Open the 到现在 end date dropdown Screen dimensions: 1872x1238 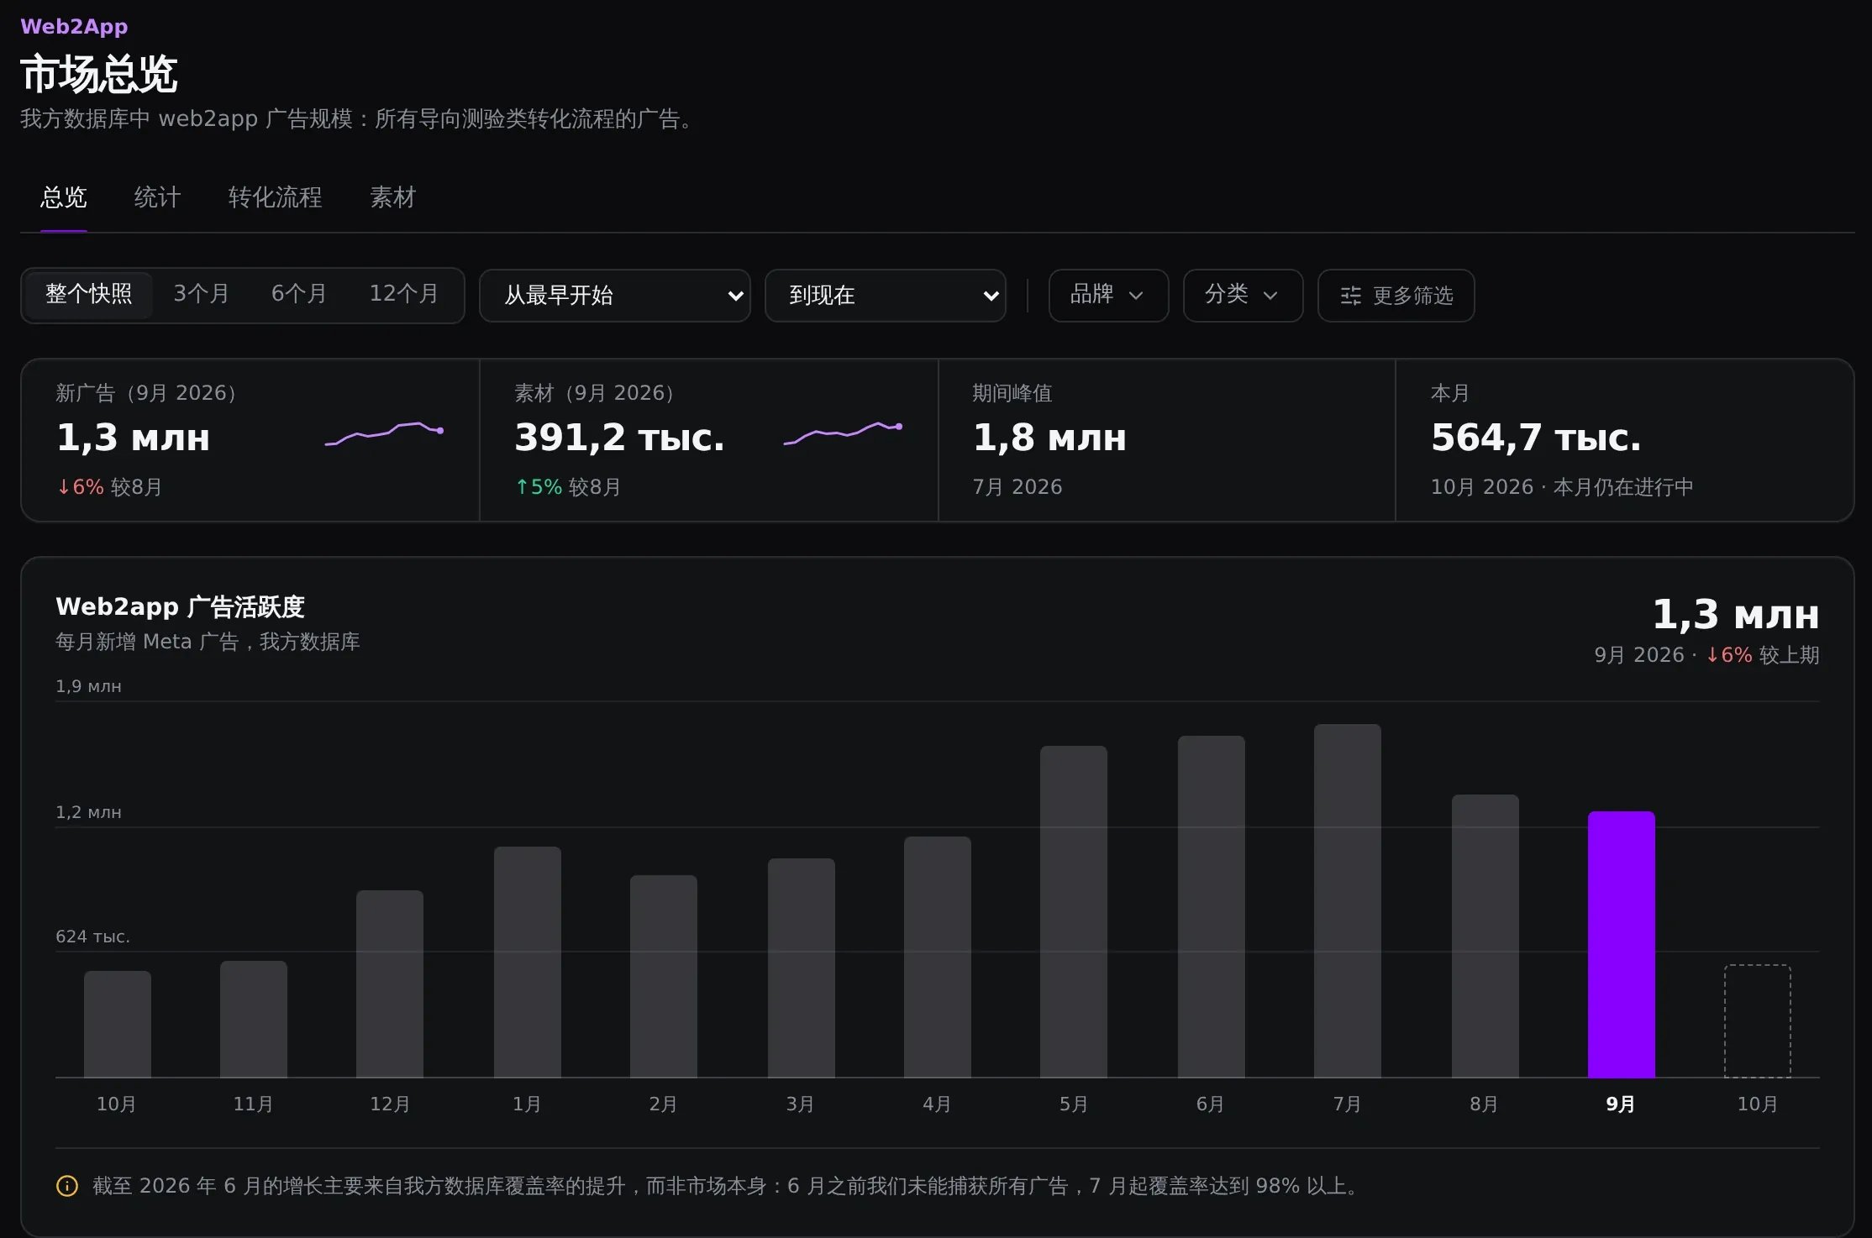tap(886, 296)
